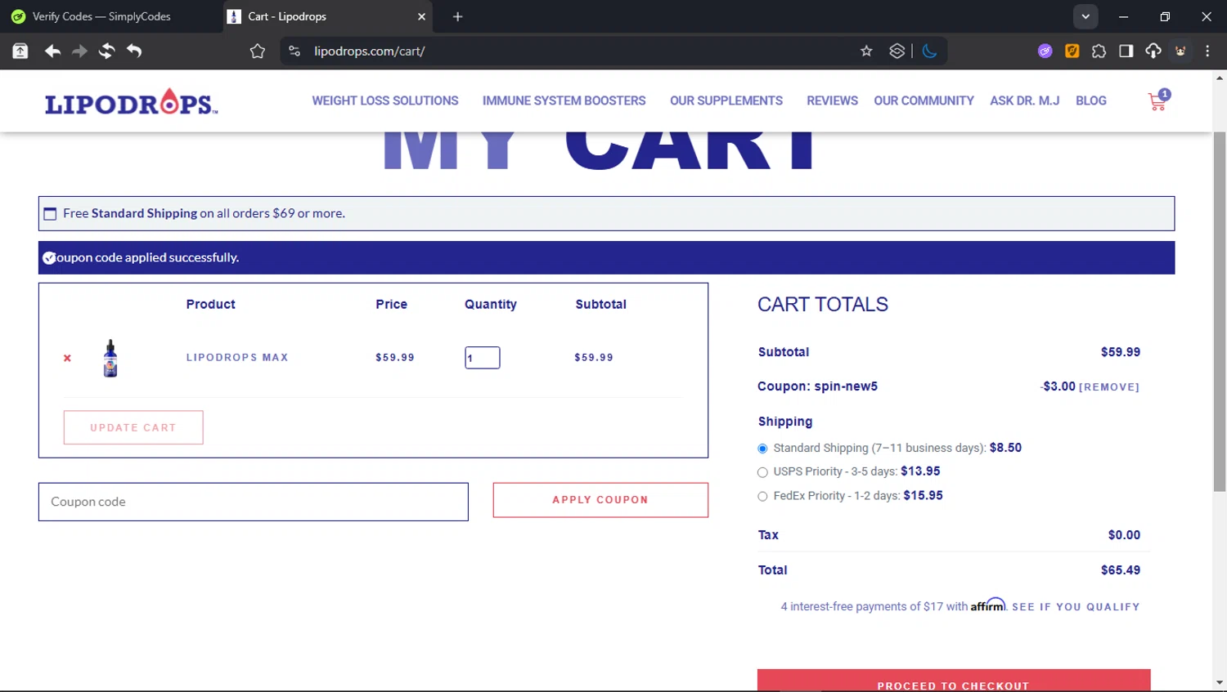Click the layered hexagon icon in address bar

coord(897,51)
